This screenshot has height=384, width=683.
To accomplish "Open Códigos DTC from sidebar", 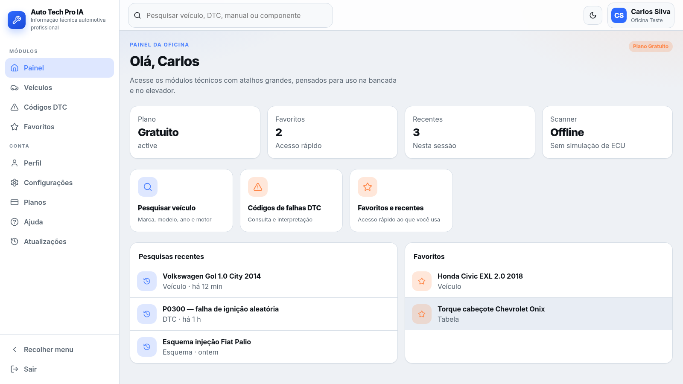I will point(59,107).
